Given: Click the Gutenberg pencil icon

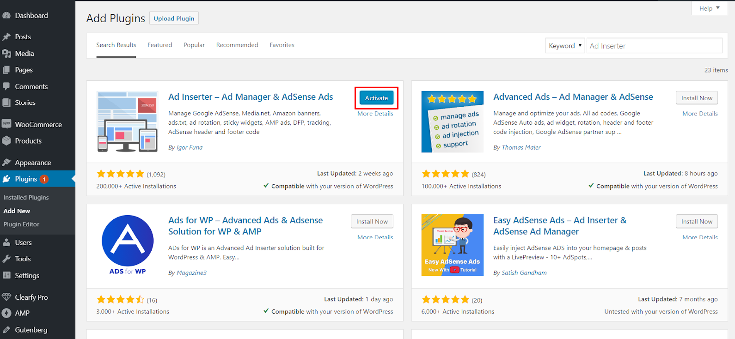Looking at the screenshot, I should [6, 330].
